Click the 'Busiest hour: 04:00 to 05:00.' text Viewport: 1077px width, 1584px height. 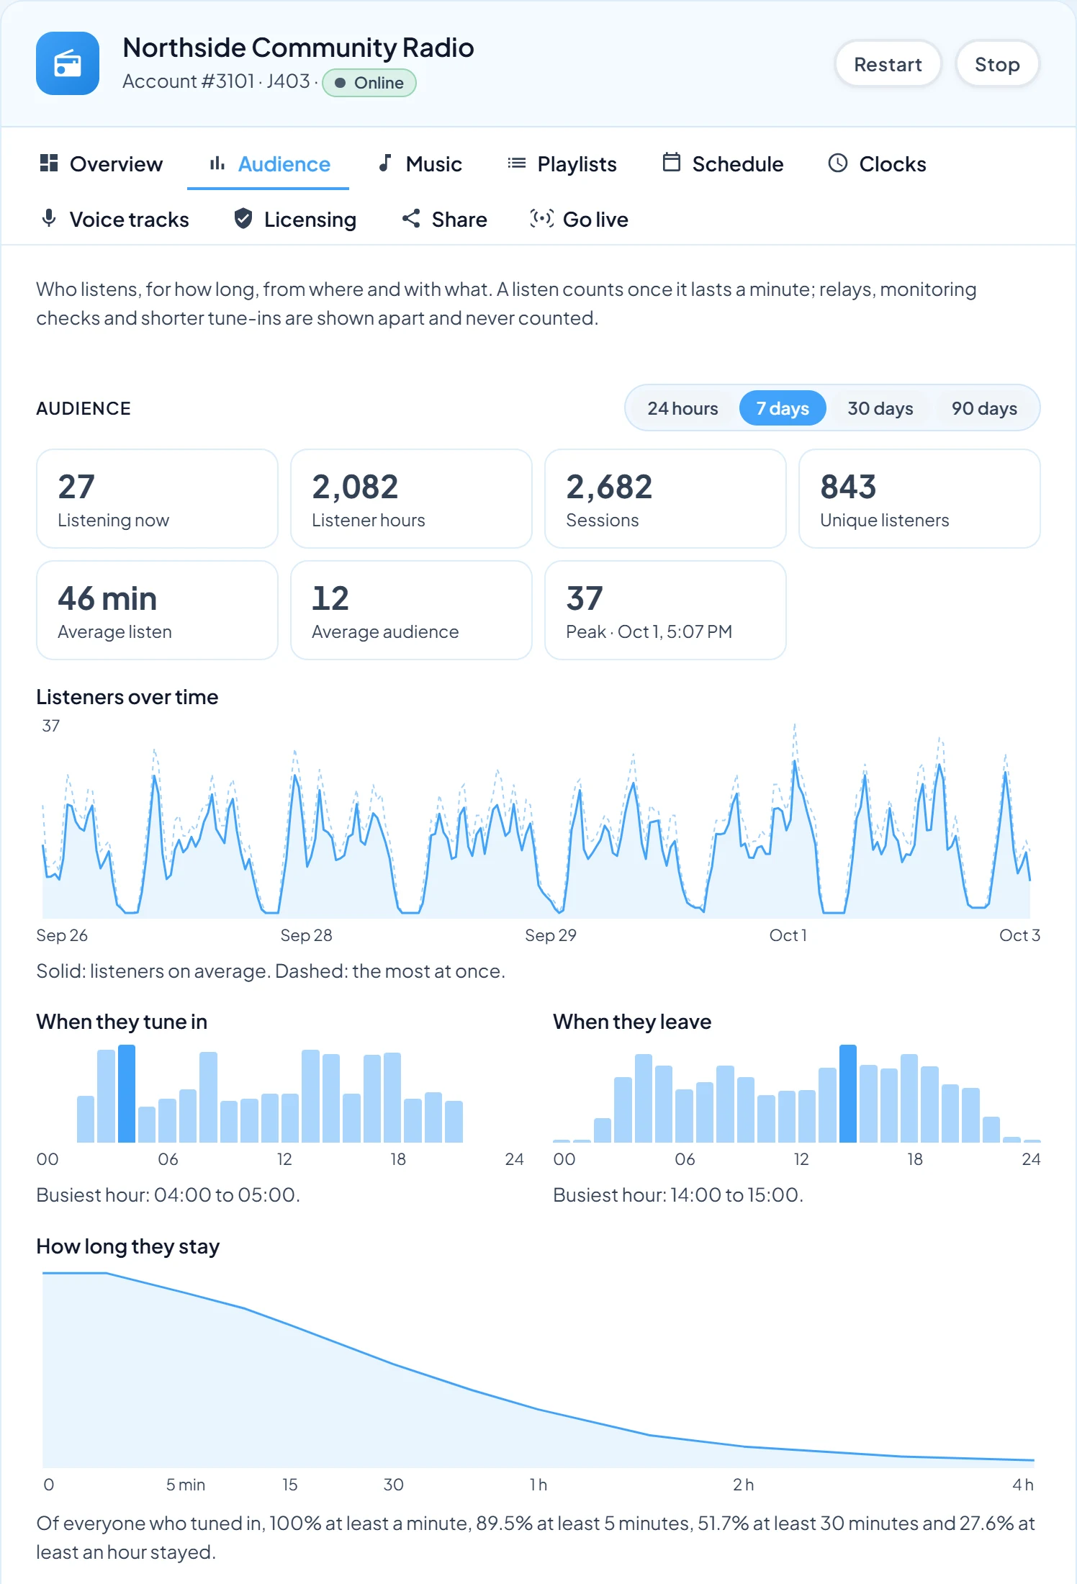pyautogui.click(x=168, y=1195)
